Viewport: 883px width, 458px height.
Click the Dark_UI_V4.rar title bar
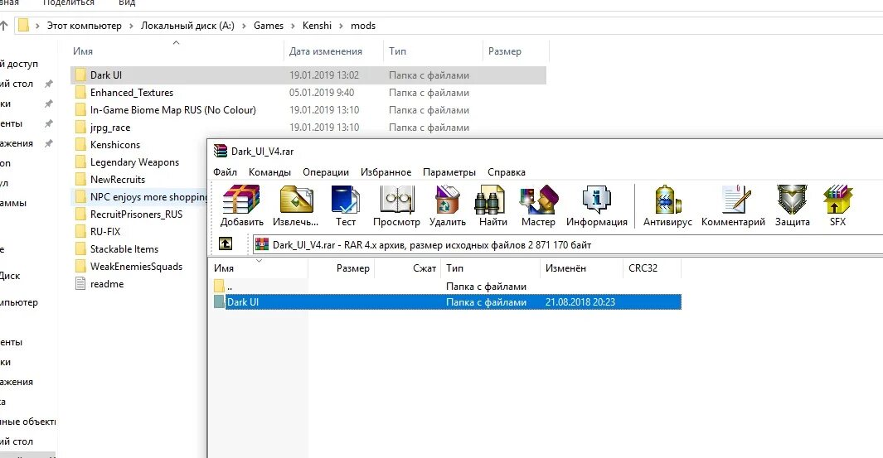(545, 152)
